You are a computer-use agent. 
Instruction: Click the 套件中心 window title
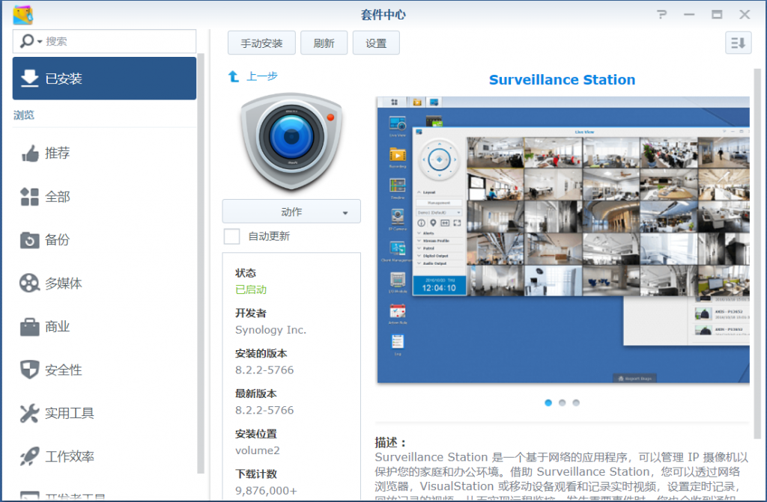tap(383, 15)
